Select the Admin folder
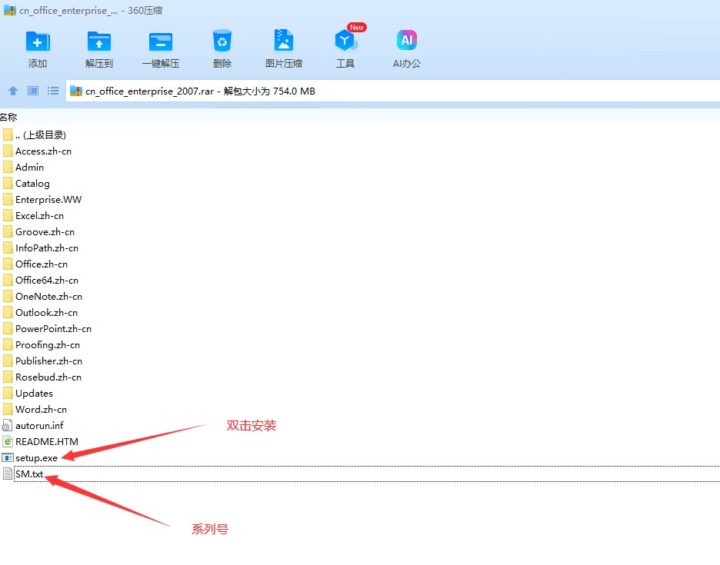720x565 pixels. 24,167
